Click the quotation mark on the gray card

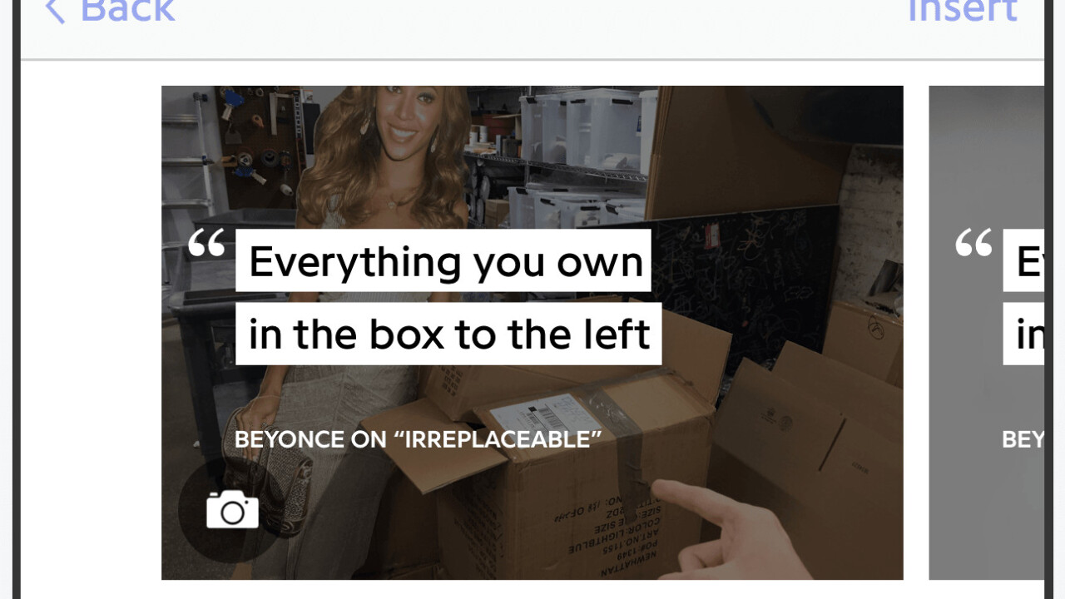point(973,242)
